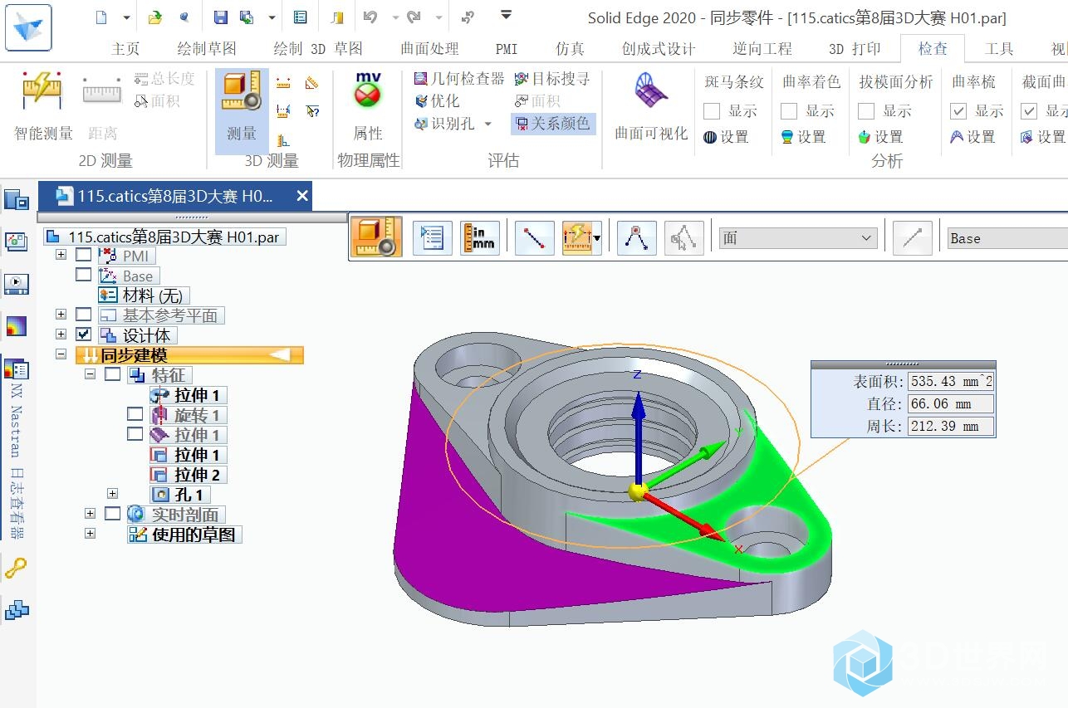Click the Undo arrow icon
The image size is (1068, 708).
pos(370,17)
